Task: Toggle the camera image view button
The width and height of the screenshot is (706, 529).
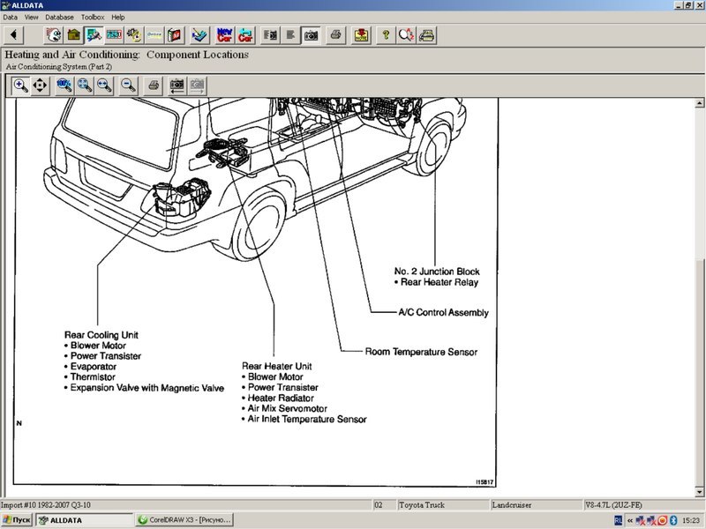Action: [311, 34]
